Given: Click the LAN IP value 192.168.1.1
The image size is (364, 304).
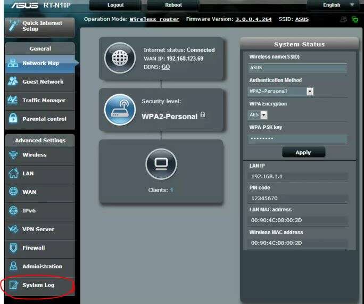Looking at the screenshot, I should 267,177.
